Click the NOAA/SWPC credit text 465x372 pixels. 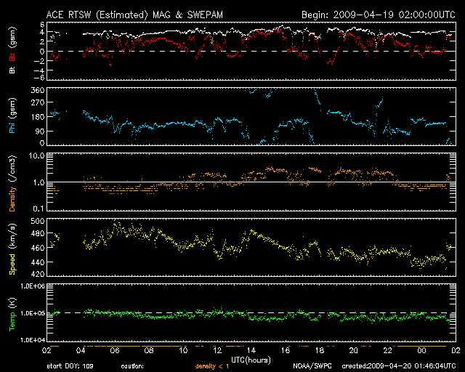click(x=310, y=366)
